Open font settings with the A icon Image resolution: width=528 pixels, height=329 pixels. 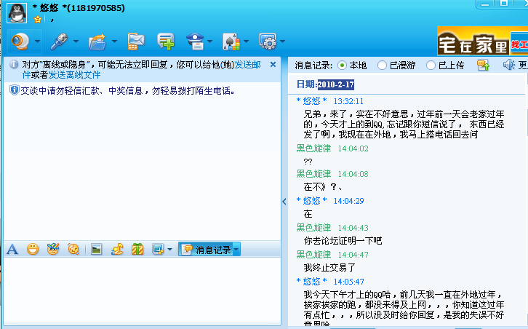click(x=12, y=250)
